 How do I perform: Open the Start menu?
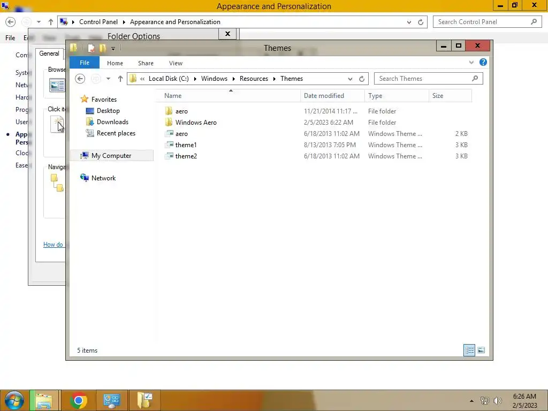pos(14,400)
